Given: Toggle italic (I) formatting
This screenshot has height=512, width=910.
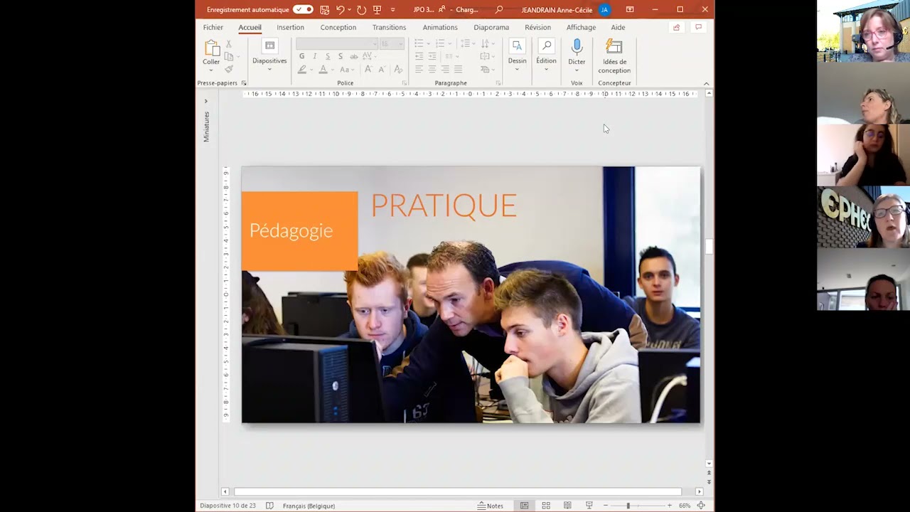Looking at the screenshot, I should click(314, 56).
